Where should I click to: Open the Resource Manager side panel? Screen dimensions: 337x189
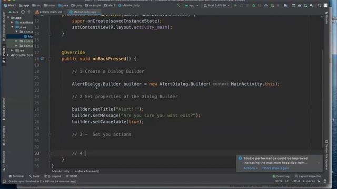(x=4, y=26)
